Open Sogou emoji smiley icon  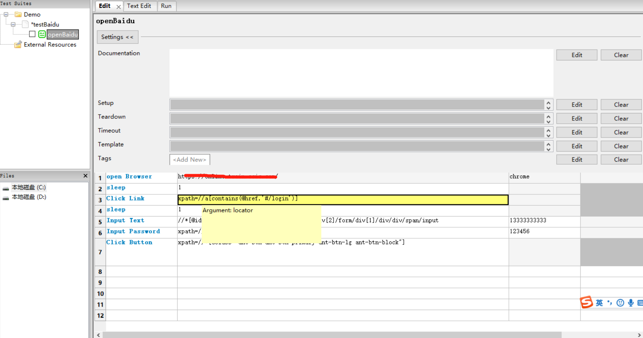(620, 303)
